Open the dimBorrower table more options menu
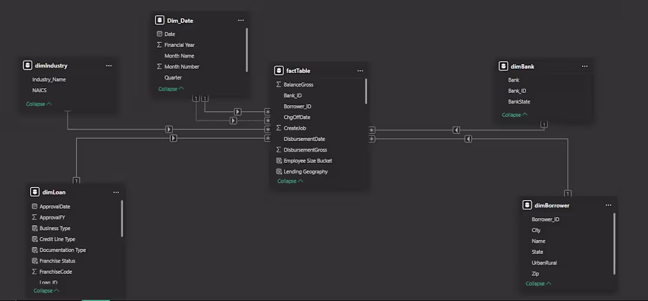 coord(609,205)
